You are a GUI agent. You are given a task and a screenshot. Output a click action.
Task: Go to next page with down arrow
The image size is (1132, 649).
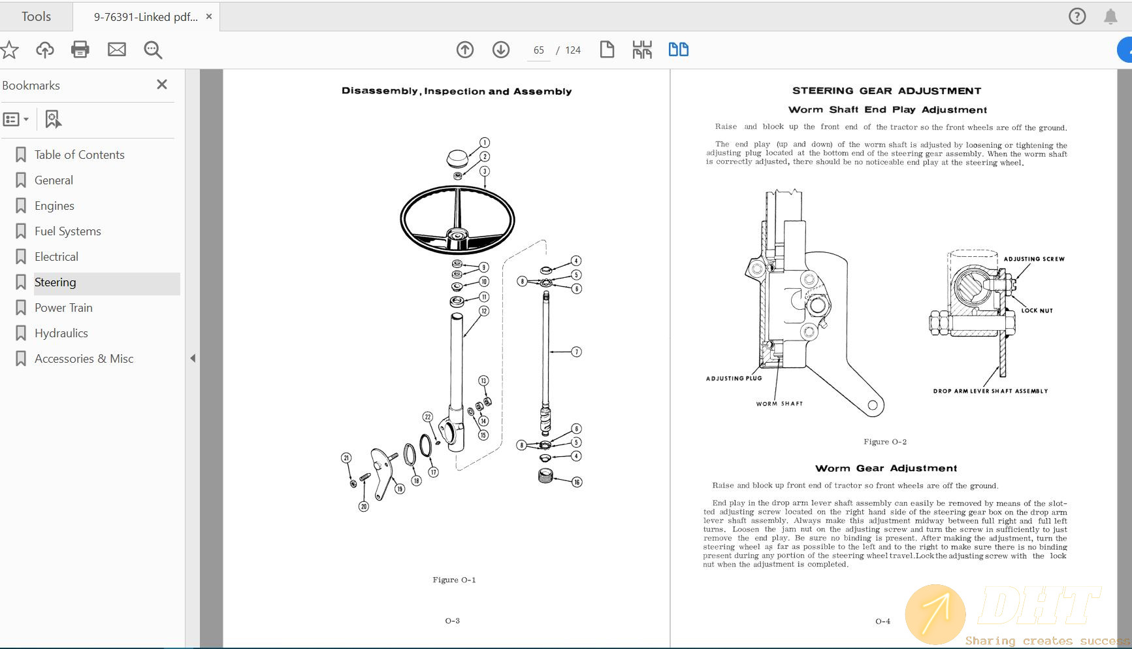coord(501,50)
